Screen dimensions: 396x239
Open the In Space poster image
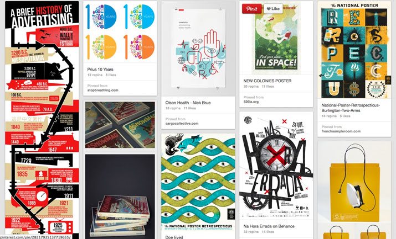pyautogui.click(x=276, y=38)
